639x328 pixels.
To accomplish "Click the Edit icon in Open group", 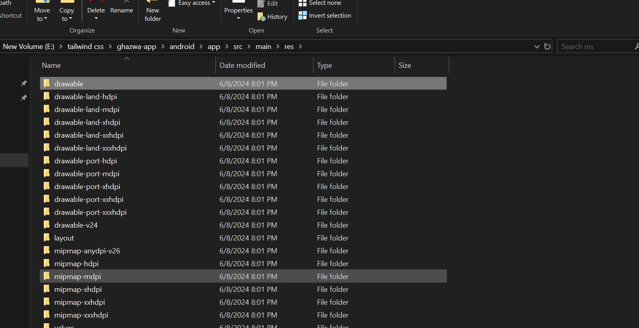I will (261, 4).
